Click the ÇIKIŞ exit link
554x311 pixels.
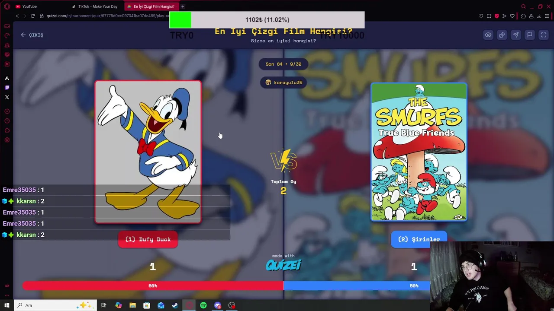point(32,35)
